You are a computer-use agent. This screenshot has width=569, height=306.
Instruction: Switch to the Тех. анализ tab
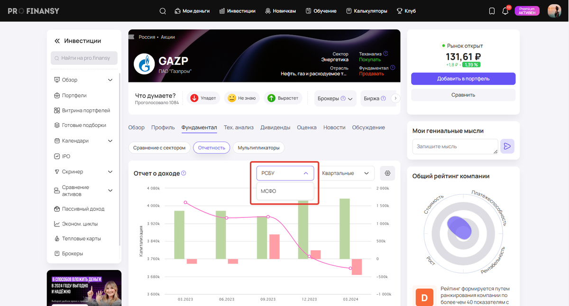(x=239, y=127)
